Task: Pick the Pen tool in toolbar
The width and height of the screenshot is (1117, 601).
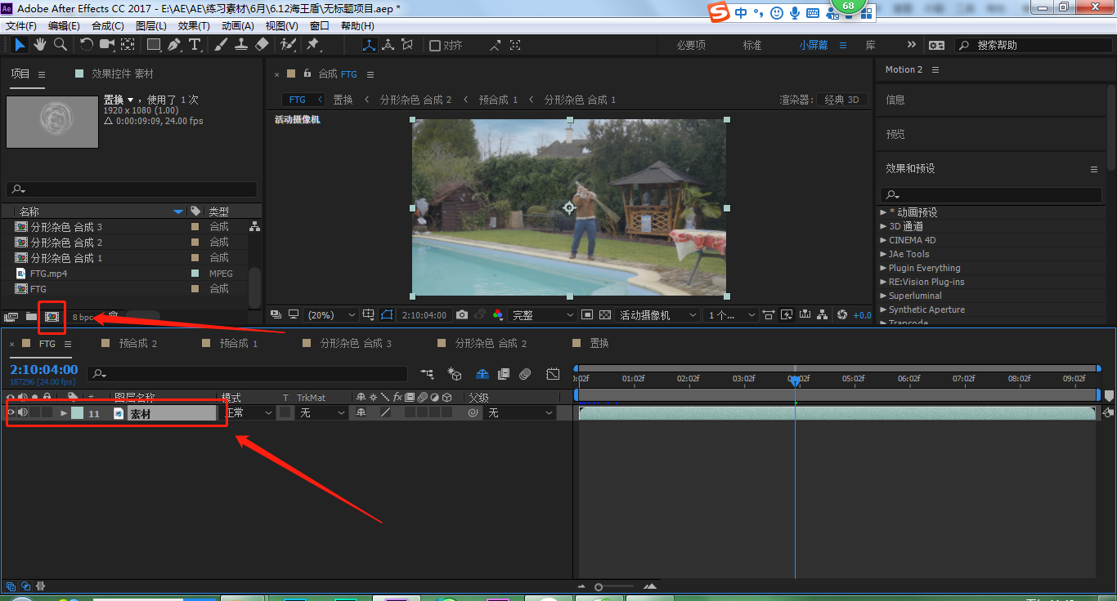Action: point(174,45)
